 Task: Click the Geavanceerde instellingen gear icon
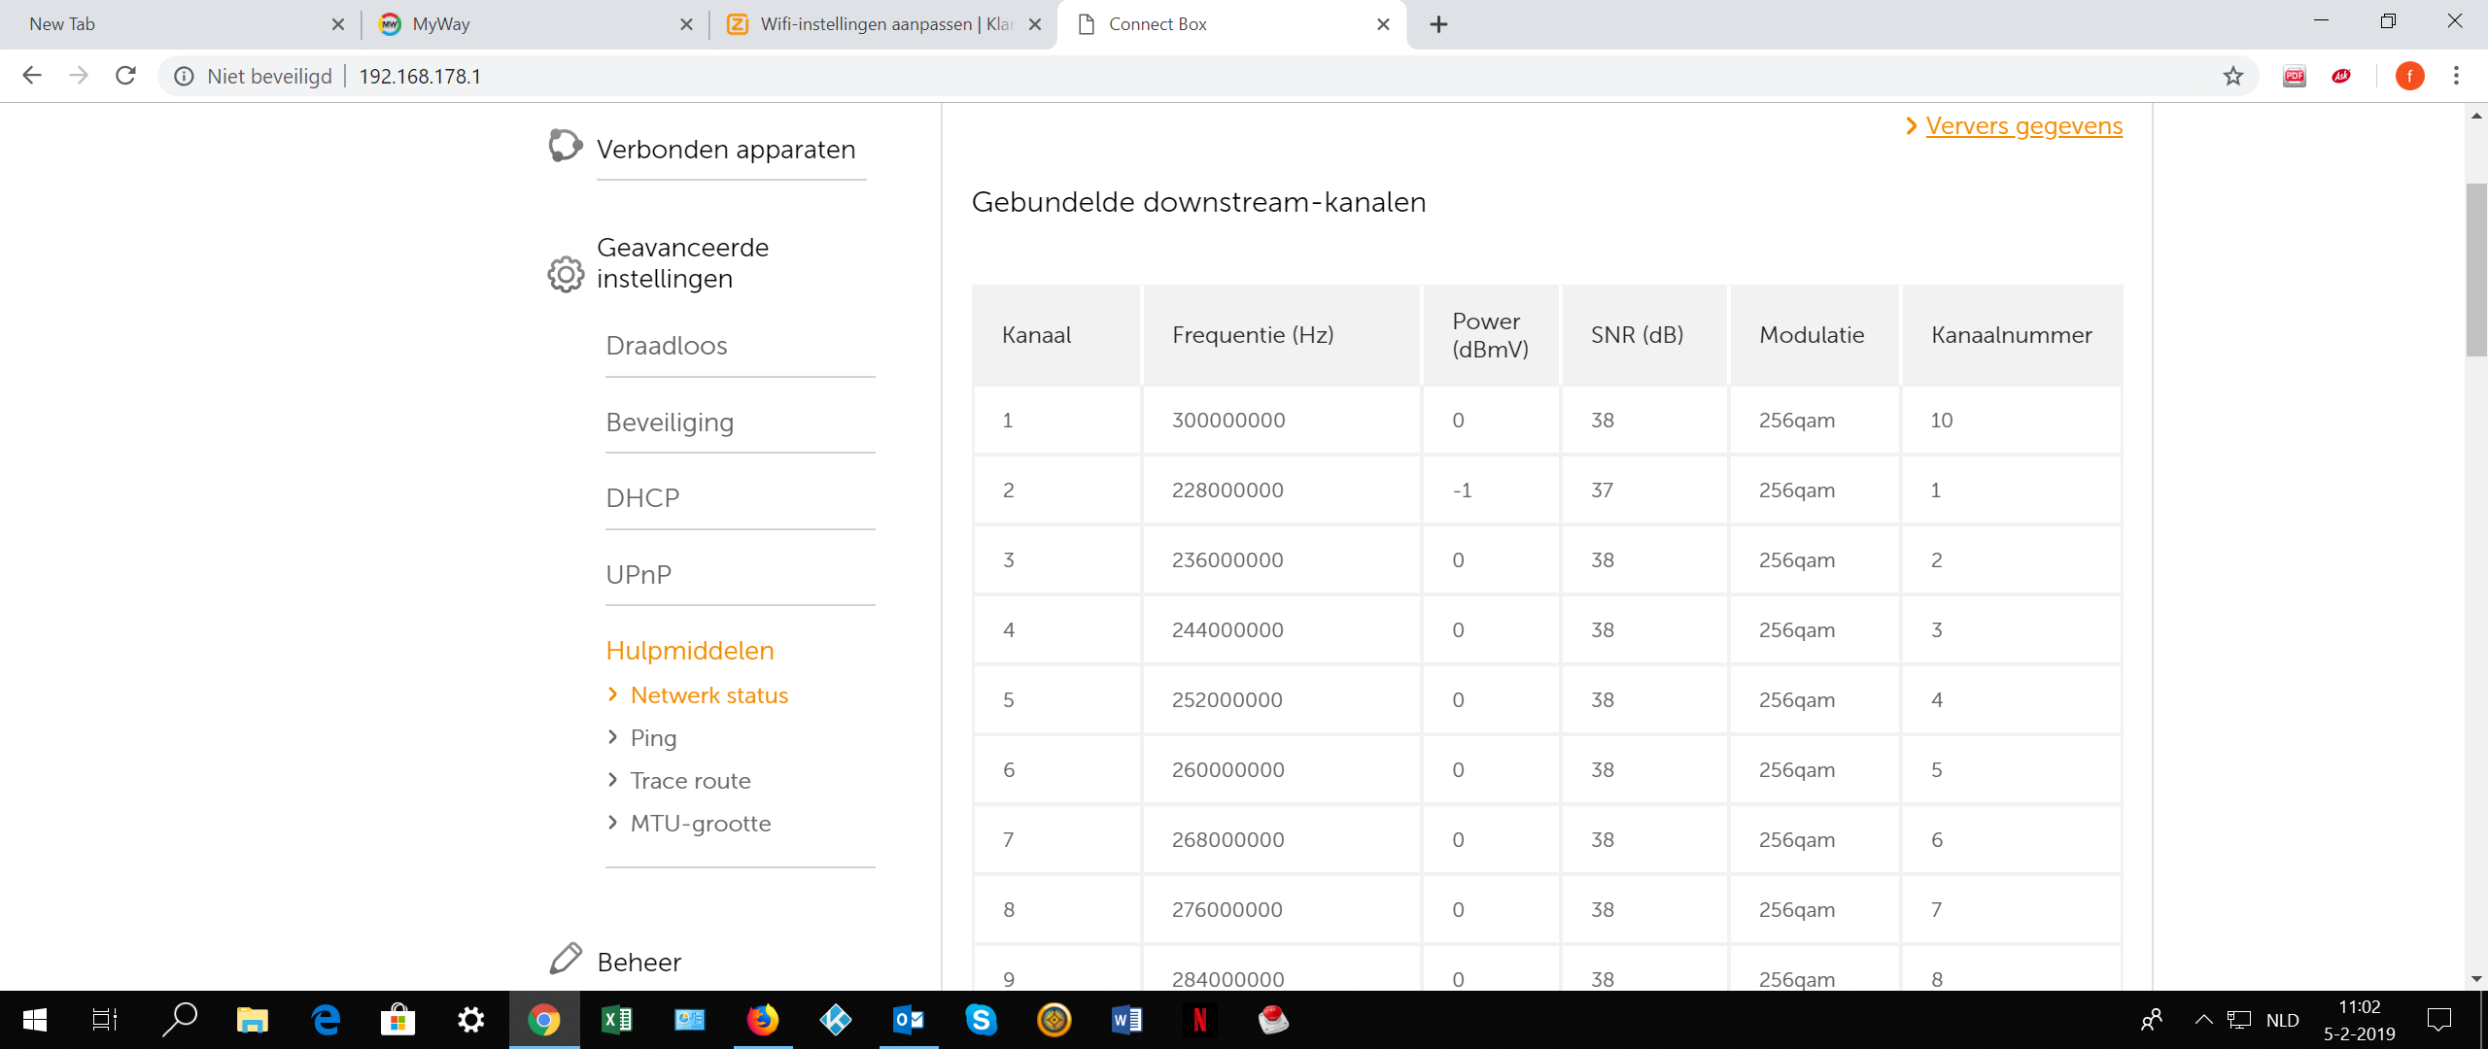point(566,274)
